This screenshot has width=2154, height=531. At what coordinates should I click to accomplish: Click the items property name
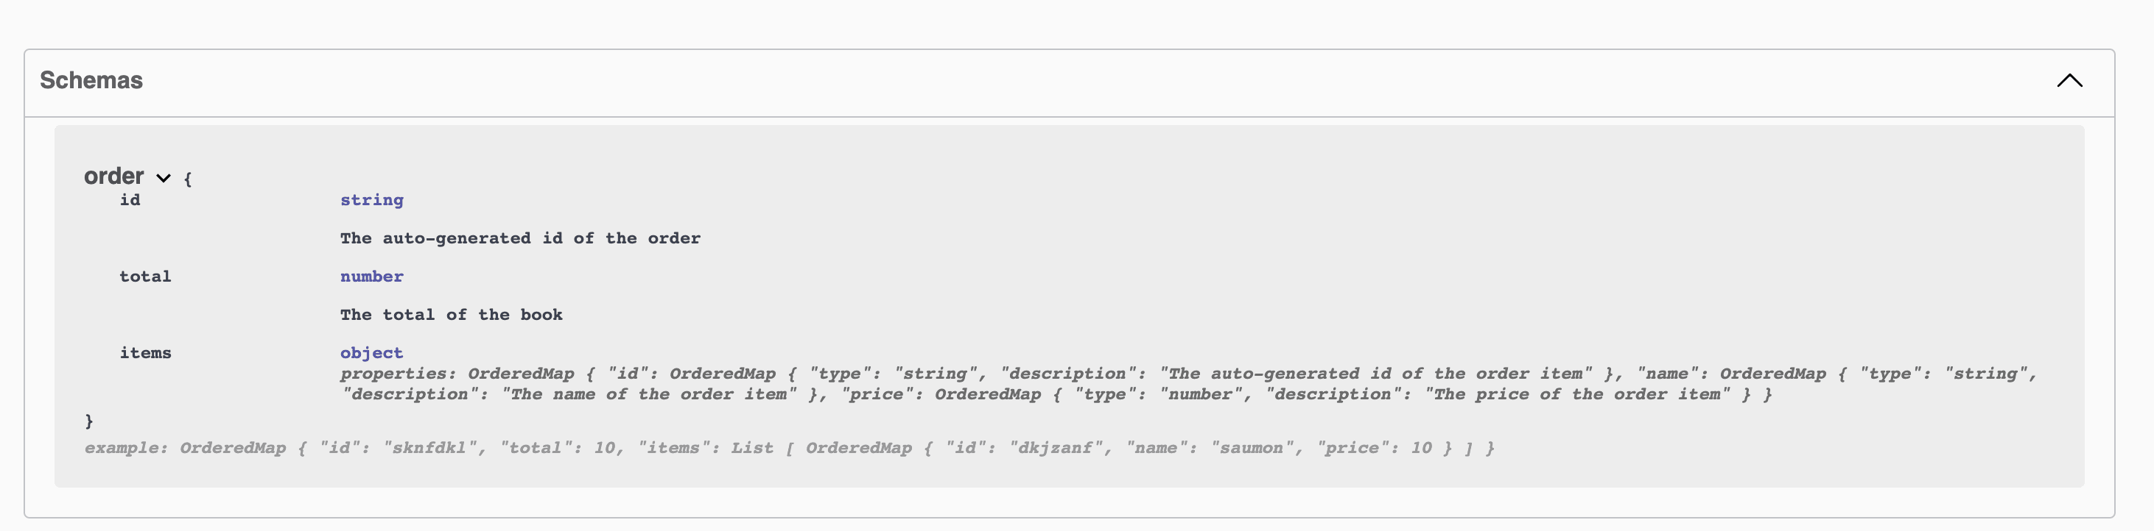click(144, 353)
